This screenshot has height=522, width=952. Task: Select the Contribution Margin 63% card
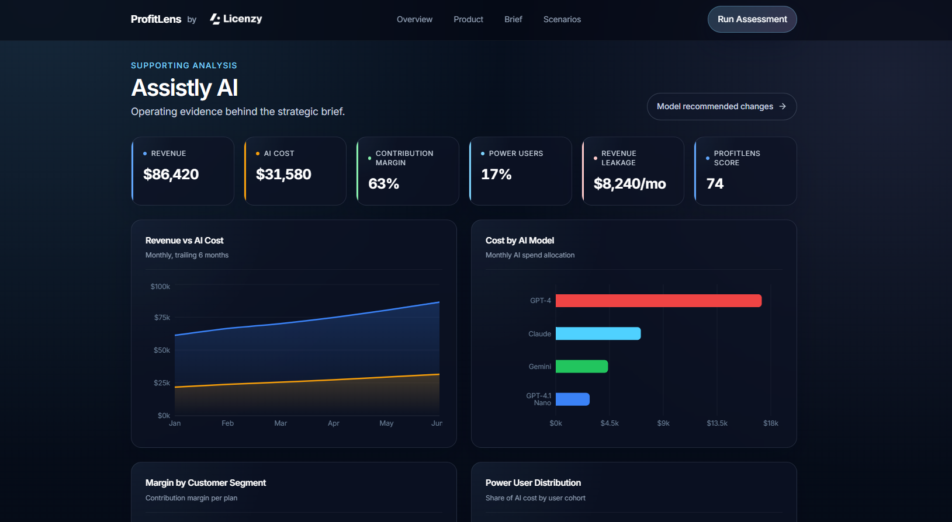click(x=408, y=171)
